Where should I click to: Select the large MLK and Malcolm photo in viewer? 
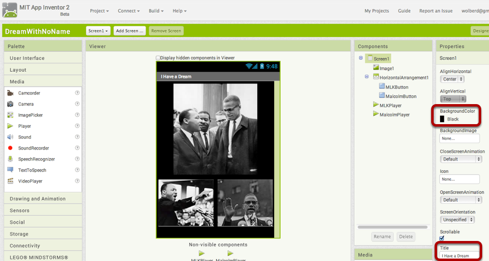[x=215, y=129]
